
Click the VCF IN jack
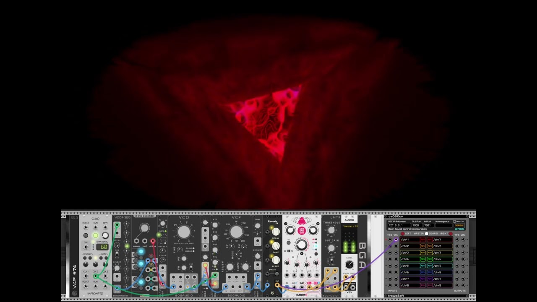tap(226, 287)
